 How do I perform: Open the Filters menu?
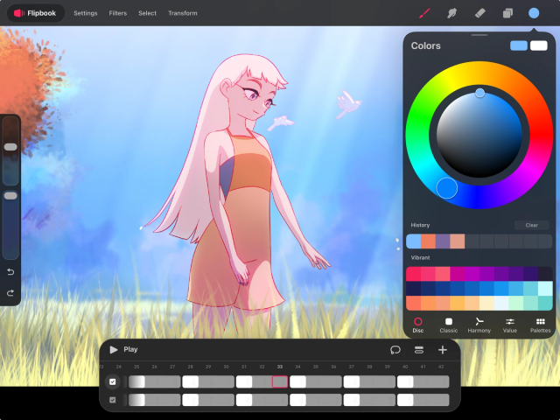pyautogui.click(x=118, y=13)
